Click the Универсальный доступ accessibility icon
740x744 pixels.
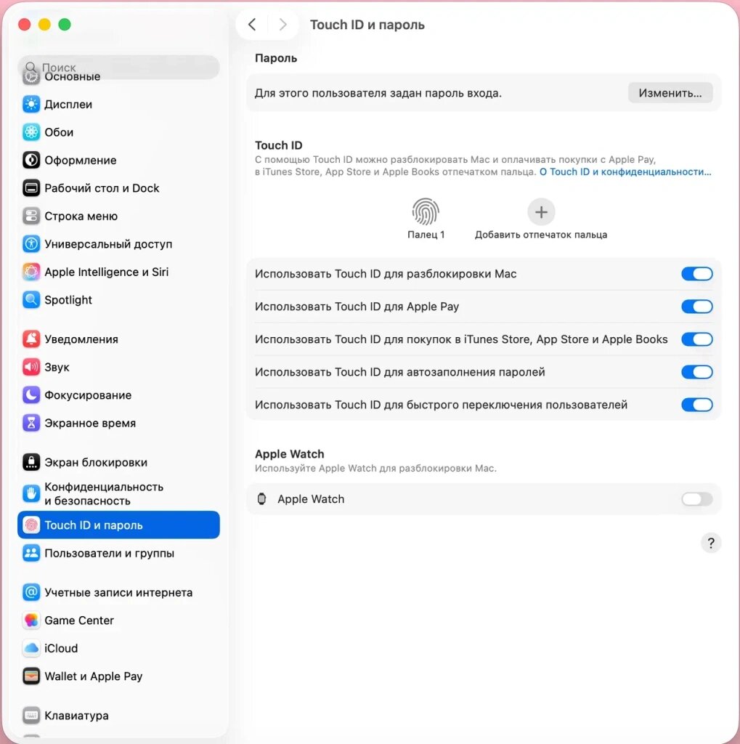[31, 244]
